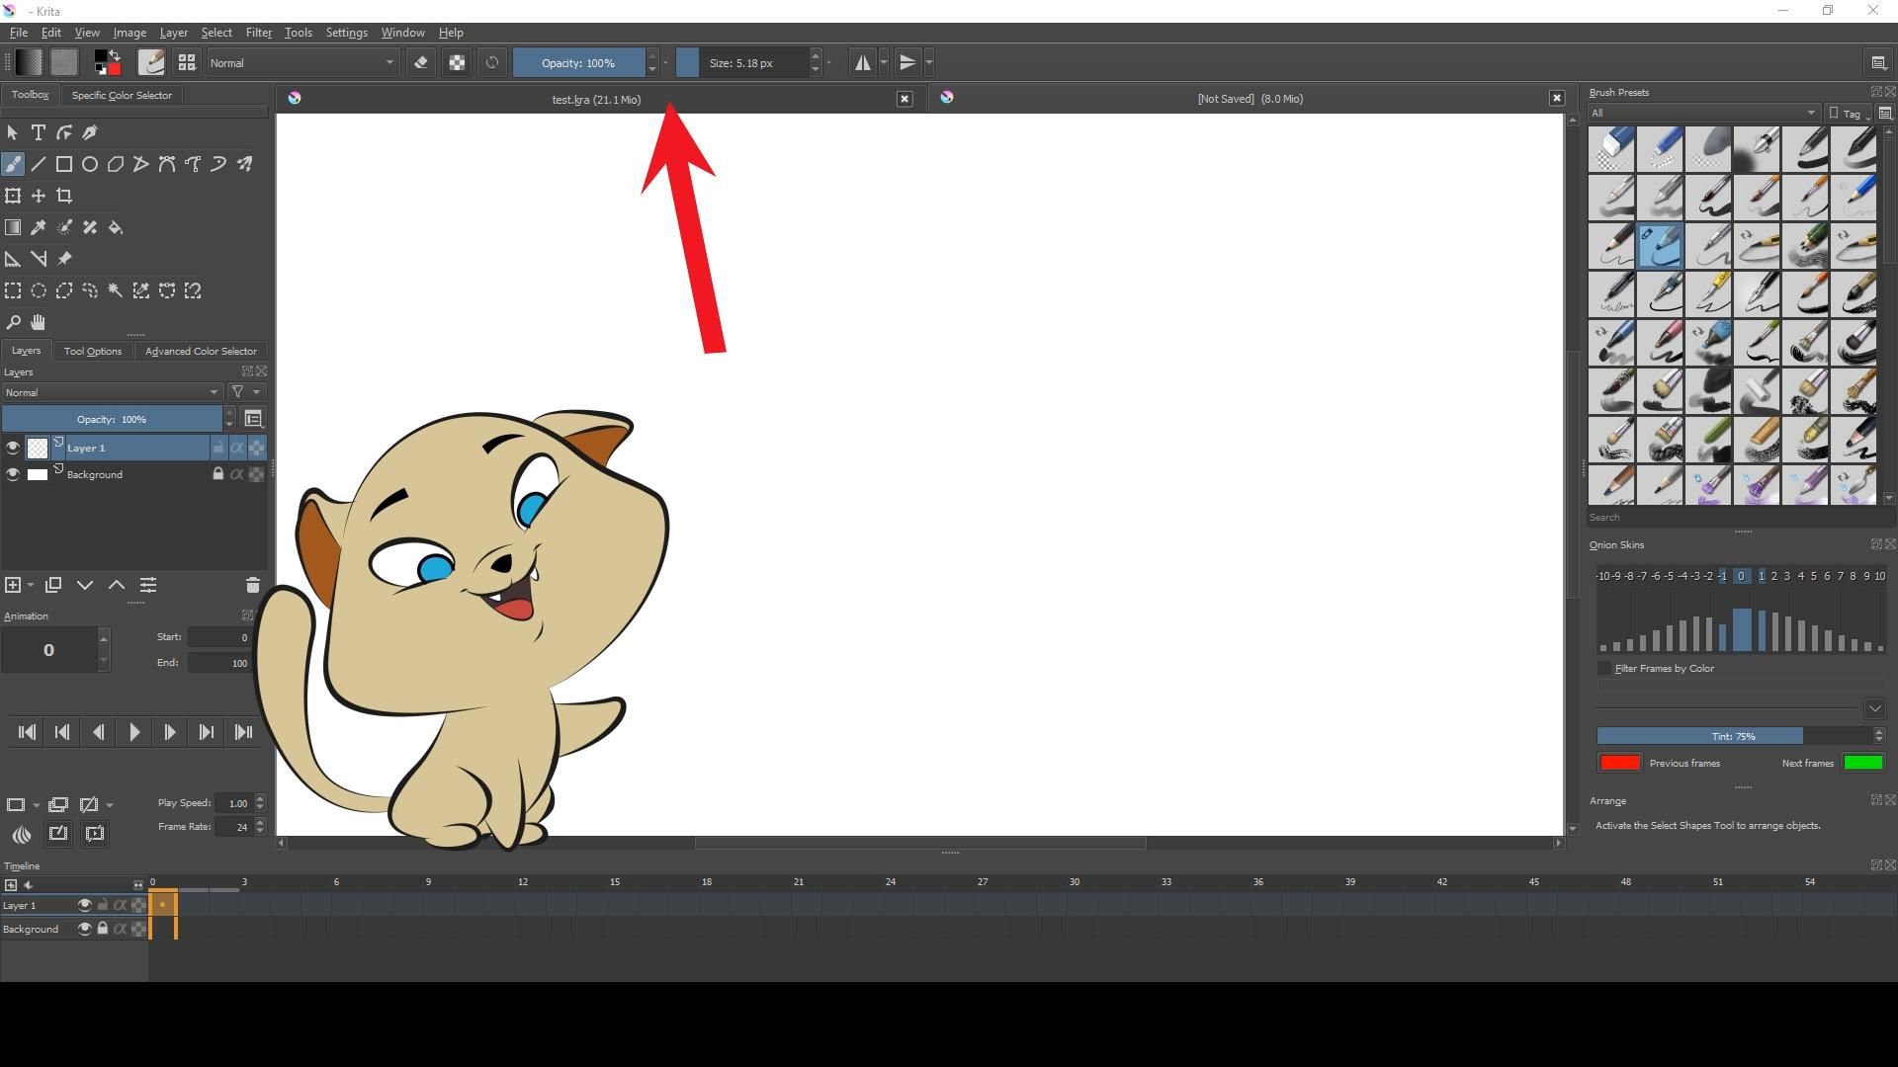Activate the Zoom tool
The height and width of the screenshot is (1067, 1898).
click(x=13, y=321)
